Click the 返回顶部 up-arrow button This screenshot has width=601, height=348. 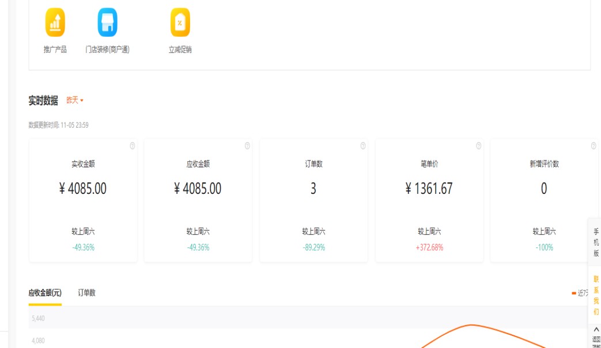point(596,335)
